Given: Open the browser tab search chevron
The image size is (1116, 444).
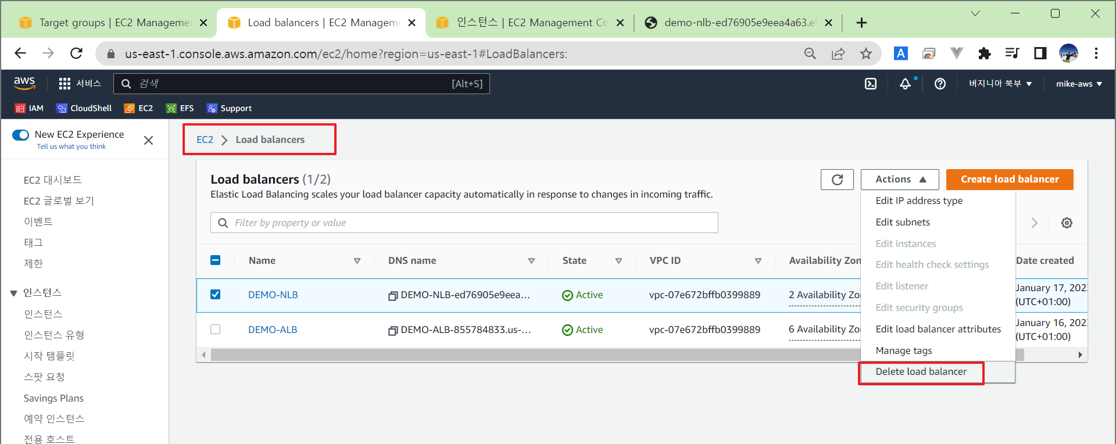Looking at the screenshot, I should point(975,13).
